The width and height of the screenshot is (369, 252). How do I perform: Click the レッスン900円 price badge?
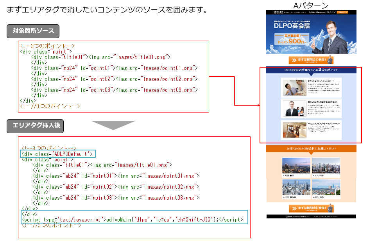pyautogui.click(x=292, y=39)
